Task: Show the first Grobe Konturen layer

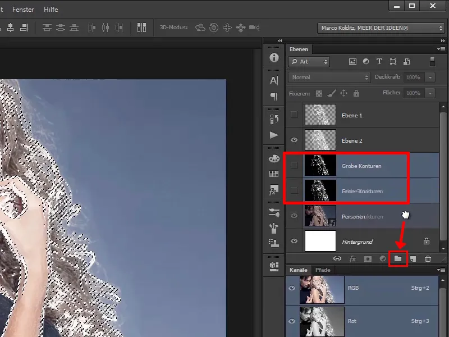Action: pos(294,165)
